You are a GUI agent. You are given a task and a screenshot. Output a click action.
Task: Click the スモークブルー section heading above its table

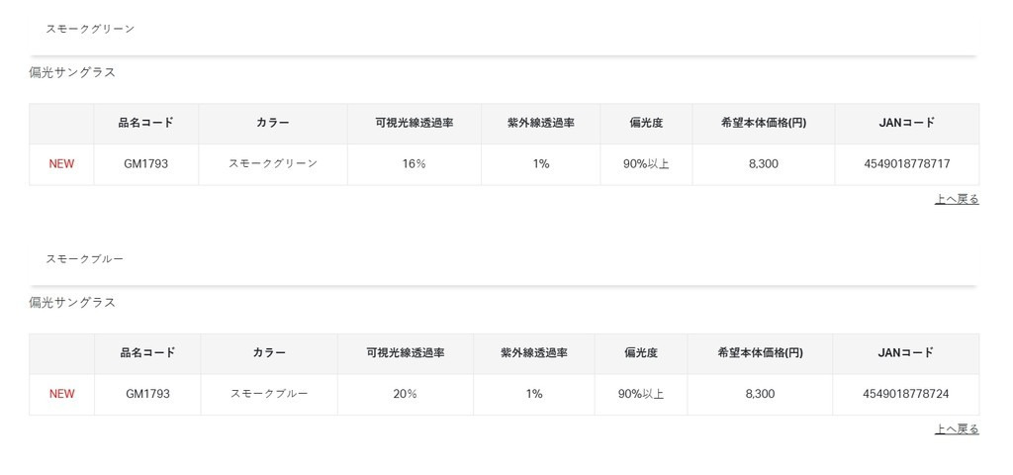click(x=84, y=258)
